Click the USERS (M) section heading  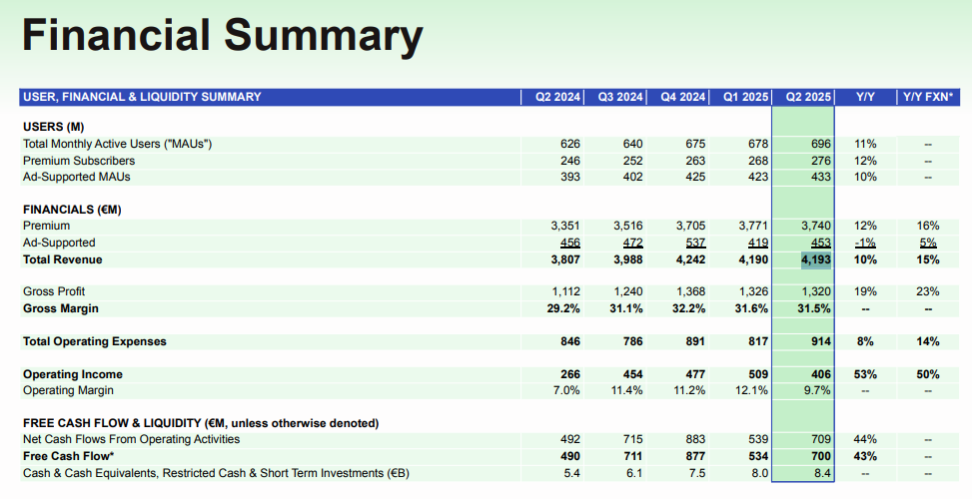point(54,127)
